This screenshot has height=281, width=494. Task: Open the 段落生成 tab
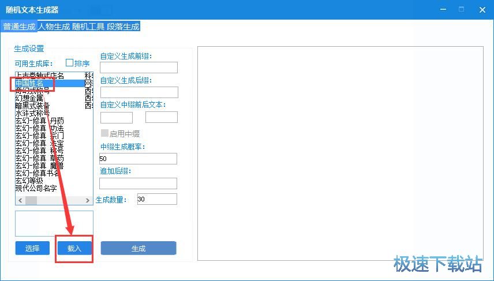click(123, 27)
